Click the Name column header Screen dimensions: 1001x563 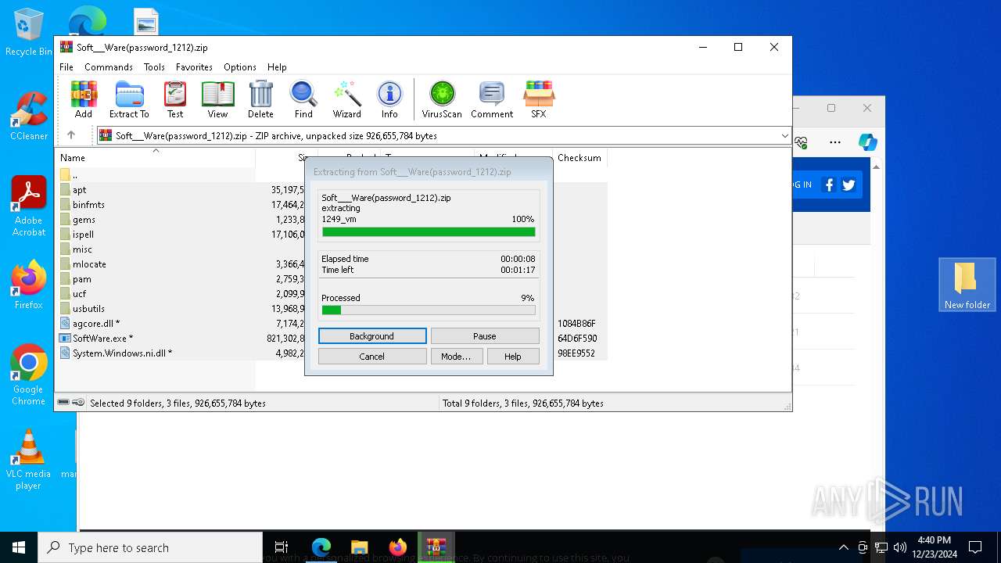(x=155, y=158)
